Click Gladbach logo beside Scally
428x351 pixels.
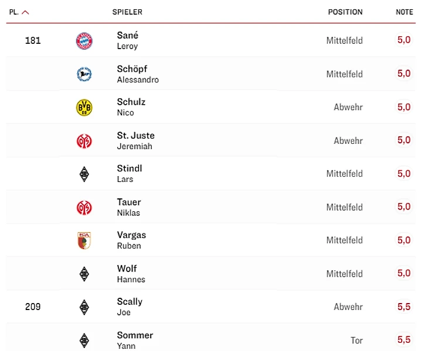tap(84, 307)
